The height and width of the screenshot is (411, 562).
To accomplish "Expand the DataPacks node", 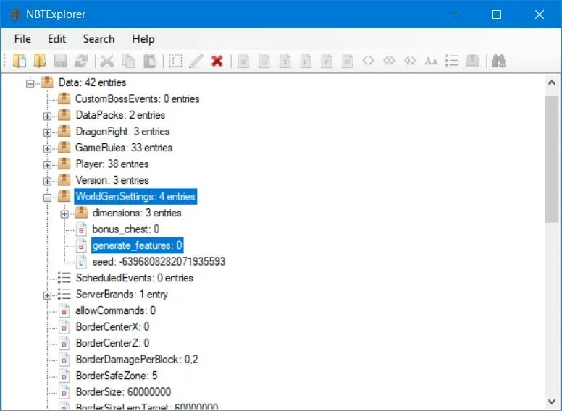I will pos(47,116).
